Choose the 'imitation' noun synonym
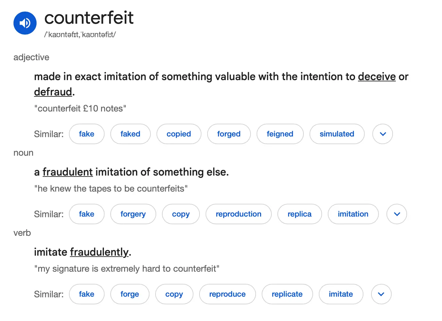Viewport: 442px width, 321px height. coord(353,214)
